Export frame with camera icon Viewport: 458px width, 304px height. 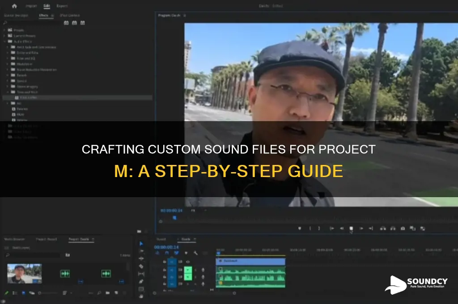[x=403, y=228]
